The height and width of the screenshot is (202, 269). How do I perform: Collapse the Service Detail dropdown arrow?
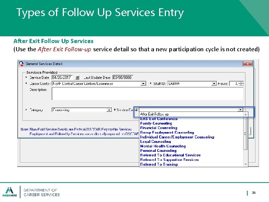[240, 110]
